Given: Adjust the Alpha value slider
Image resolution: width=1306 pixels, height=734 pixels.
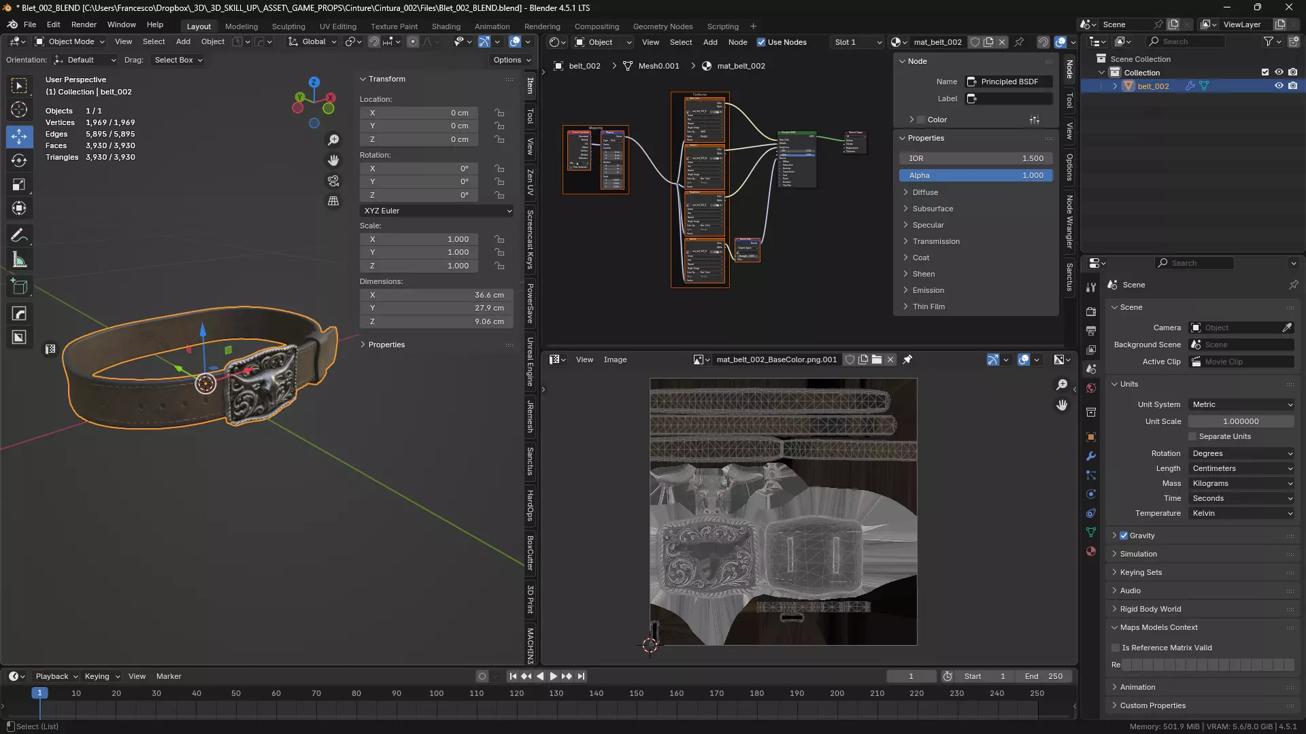Looking at the screenshot, I should tap(975, 175).
